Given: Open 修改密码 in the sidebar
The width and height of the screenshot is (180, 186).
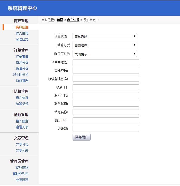Looking at the screenshot, I should (22, 168).
